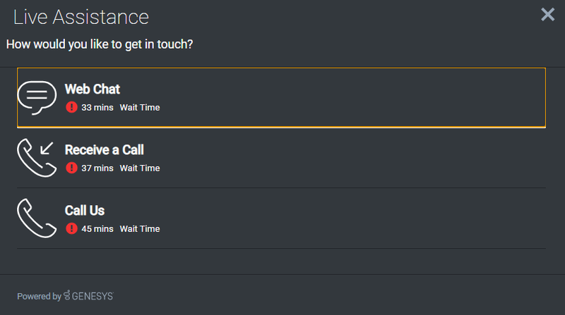This screenshot has height=315, width=565.
Task: Click the Receive a Call phone icon
Action: point(37,158)
